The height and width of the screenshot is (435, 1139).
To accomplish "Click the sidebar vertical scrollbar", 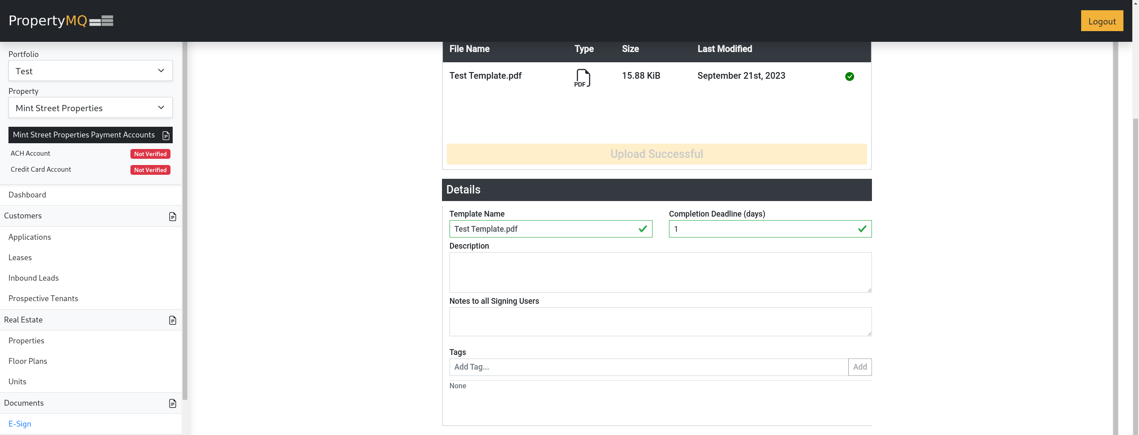I will tap(185, 222).
